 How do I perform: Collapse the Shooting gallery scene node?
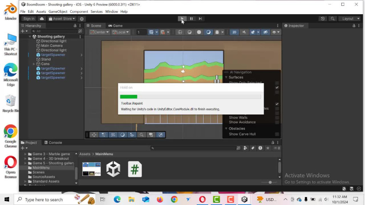coord(30,36)
